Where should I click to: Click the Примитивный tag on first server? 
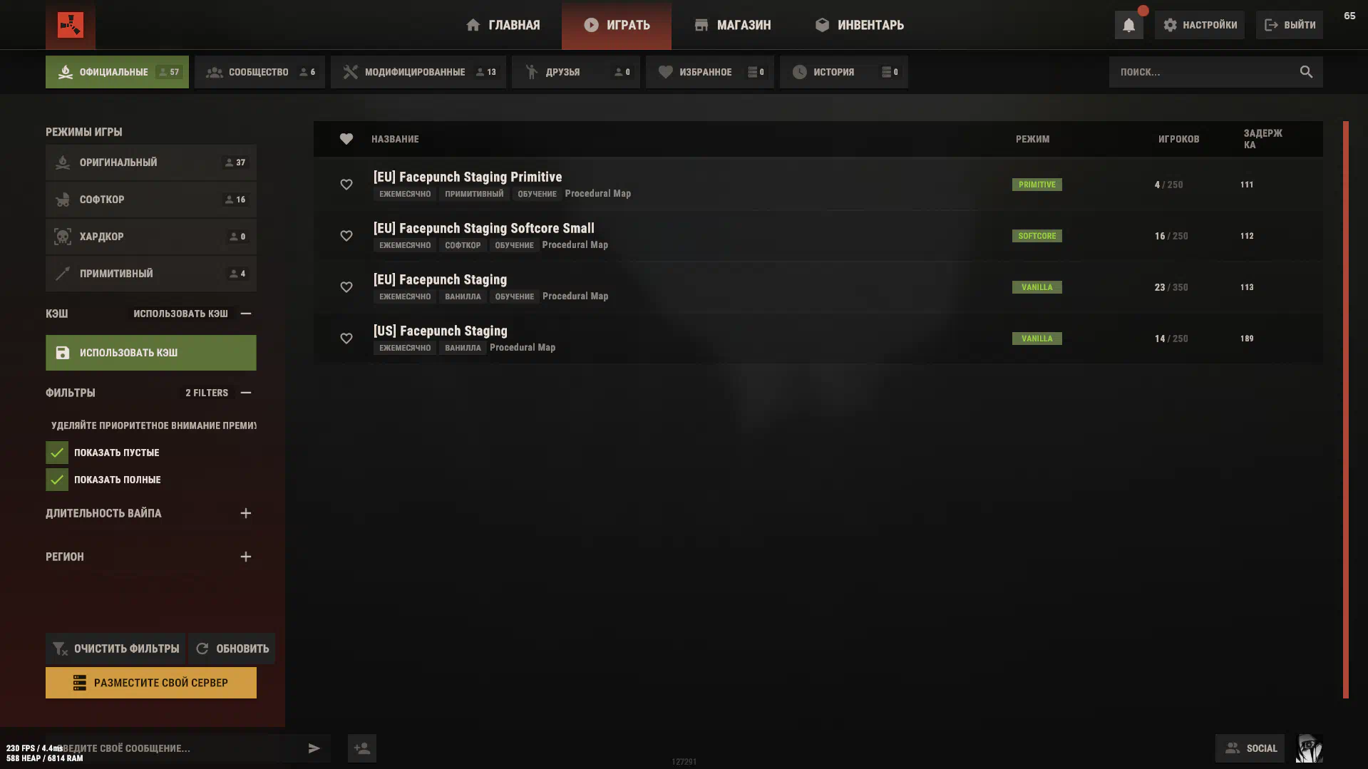(x=474, y=194)
